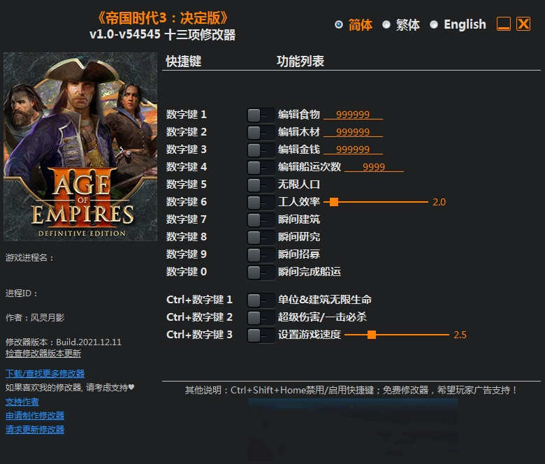The height and width of the screenshot is (464, 545).
Task: Click the 设置游戏速度 slider handle
Action: click(x=372, y=335)
